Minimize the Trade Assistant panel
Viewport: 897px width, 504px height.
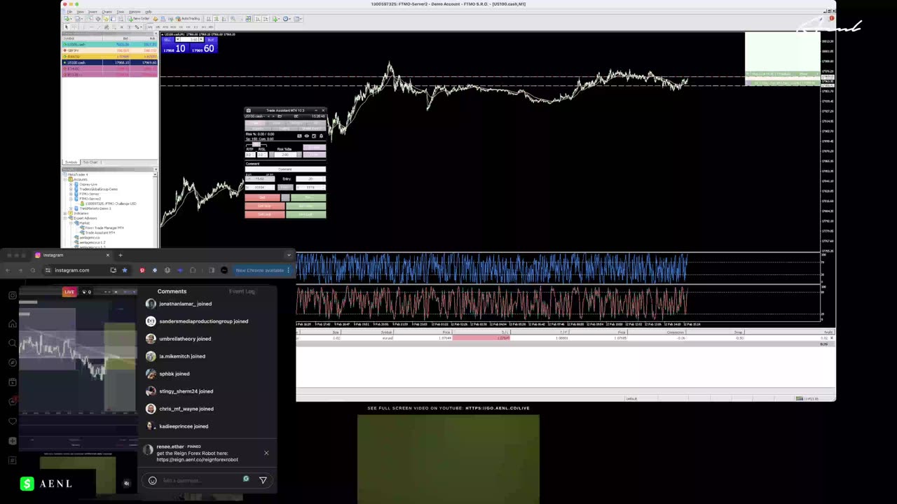316,110
